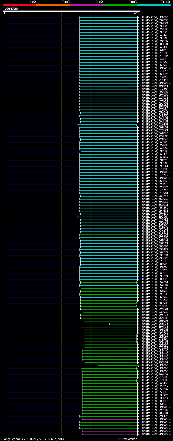Open hit UniRef100_Q9XEK4
173x441 pixels.
[x=155, y=23]
